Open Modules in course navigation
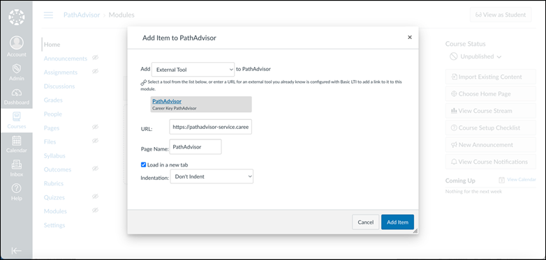The height and width of the screenshot is (260, 546). point(55,211)
